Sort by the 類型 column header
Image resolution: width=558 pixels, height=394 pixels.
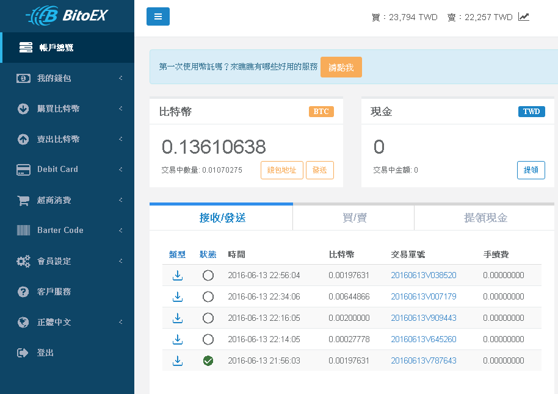(x=177, y=254)
